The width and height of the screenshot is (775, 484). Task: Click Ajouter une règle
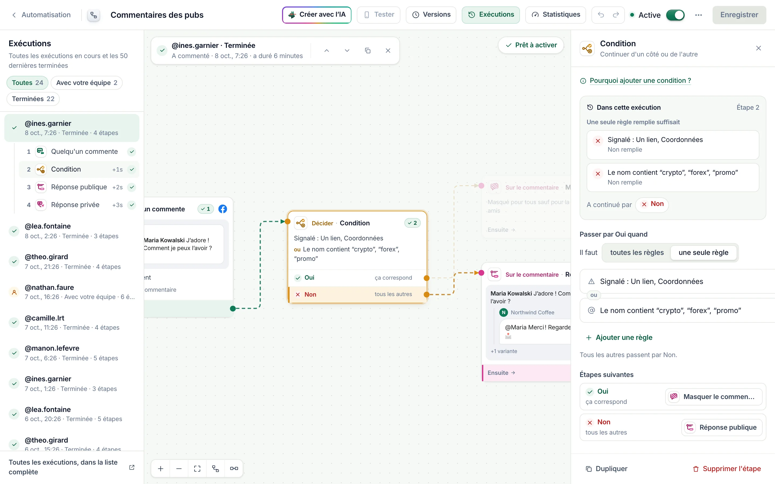pos(619,337)
